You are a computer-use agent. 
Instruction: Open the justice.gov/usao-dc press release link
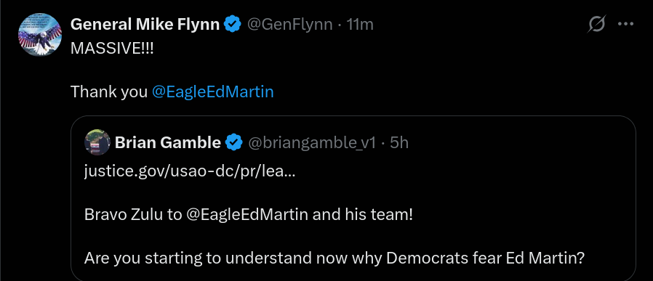click(190, 171)
